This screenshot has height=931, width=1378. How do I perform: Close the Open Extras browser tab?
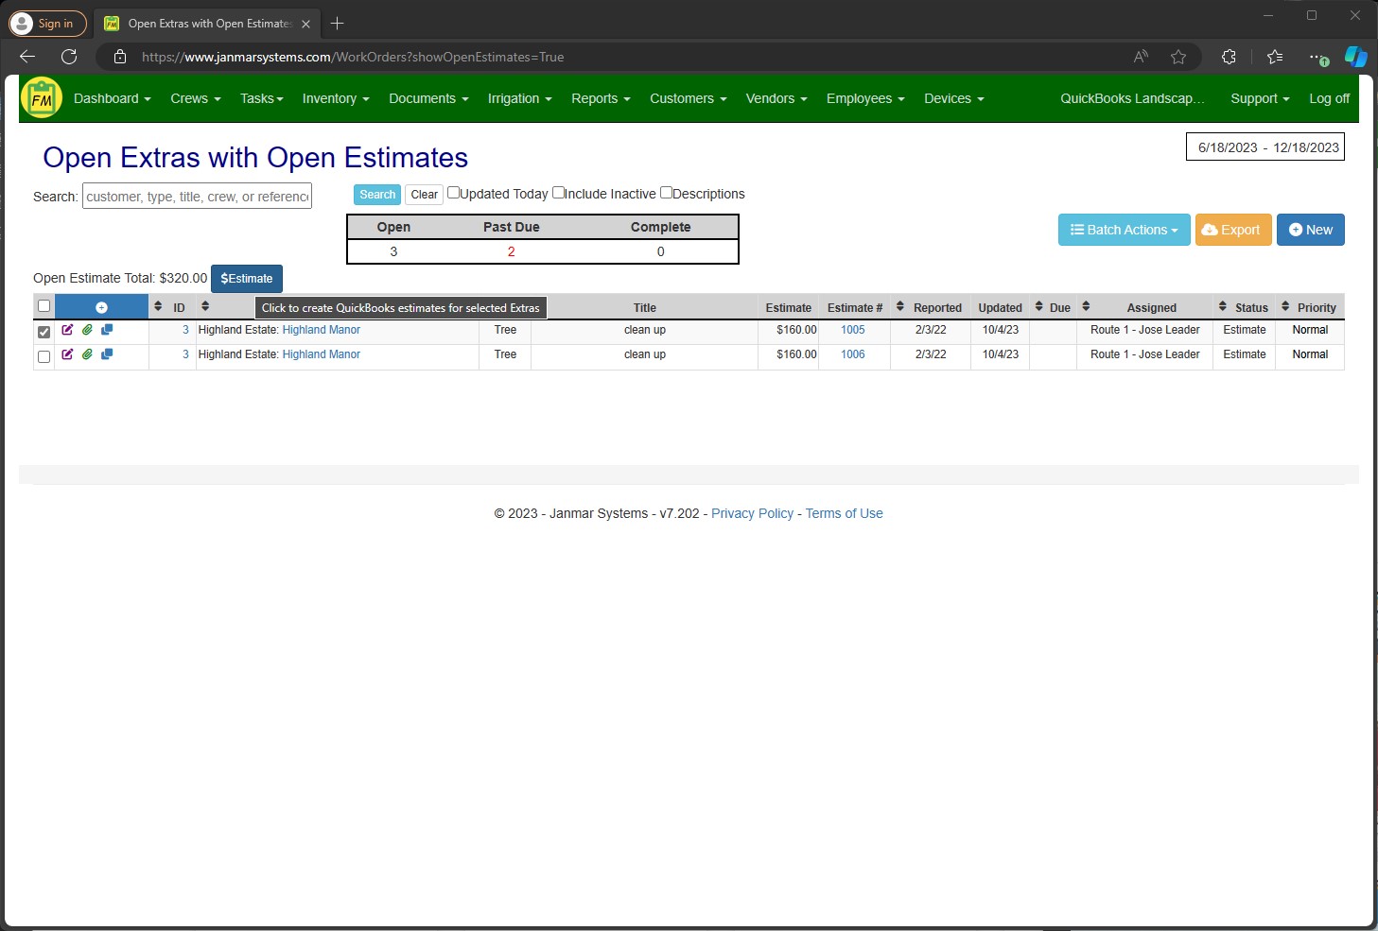[x=305, y=24]
